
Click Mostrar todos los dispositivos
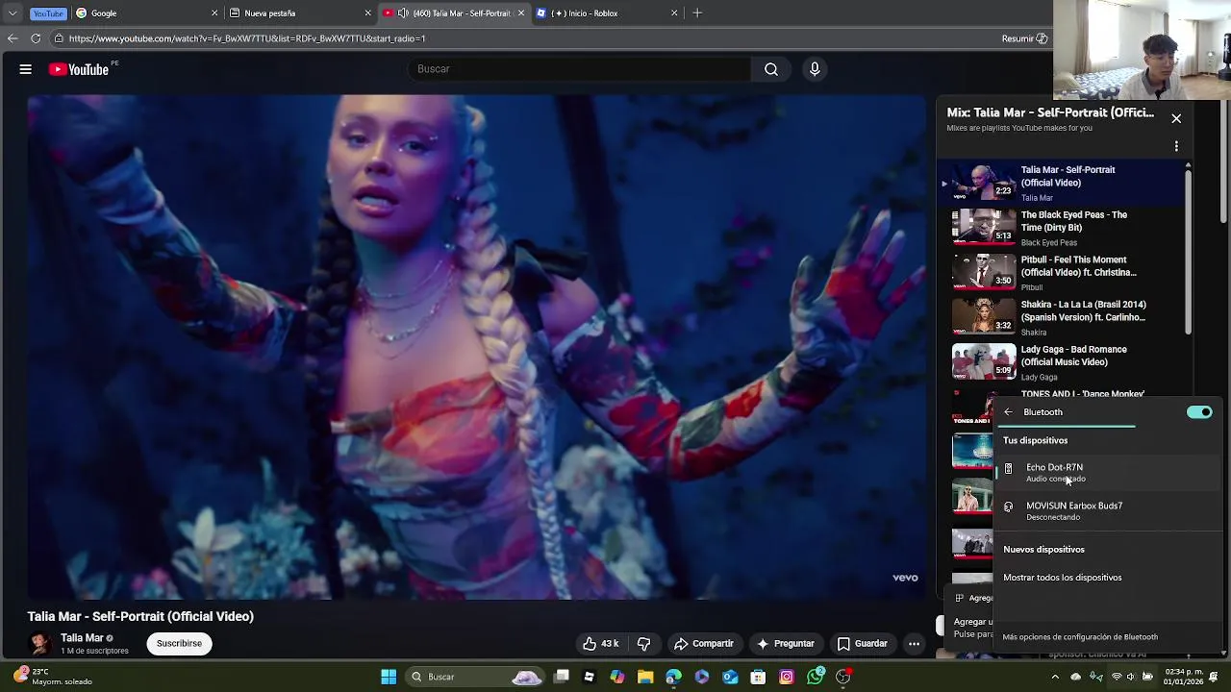1062,578
